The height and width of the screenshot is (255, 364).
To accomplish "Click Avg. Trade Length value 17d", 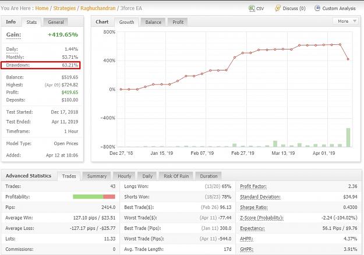I will pos(228,249).
